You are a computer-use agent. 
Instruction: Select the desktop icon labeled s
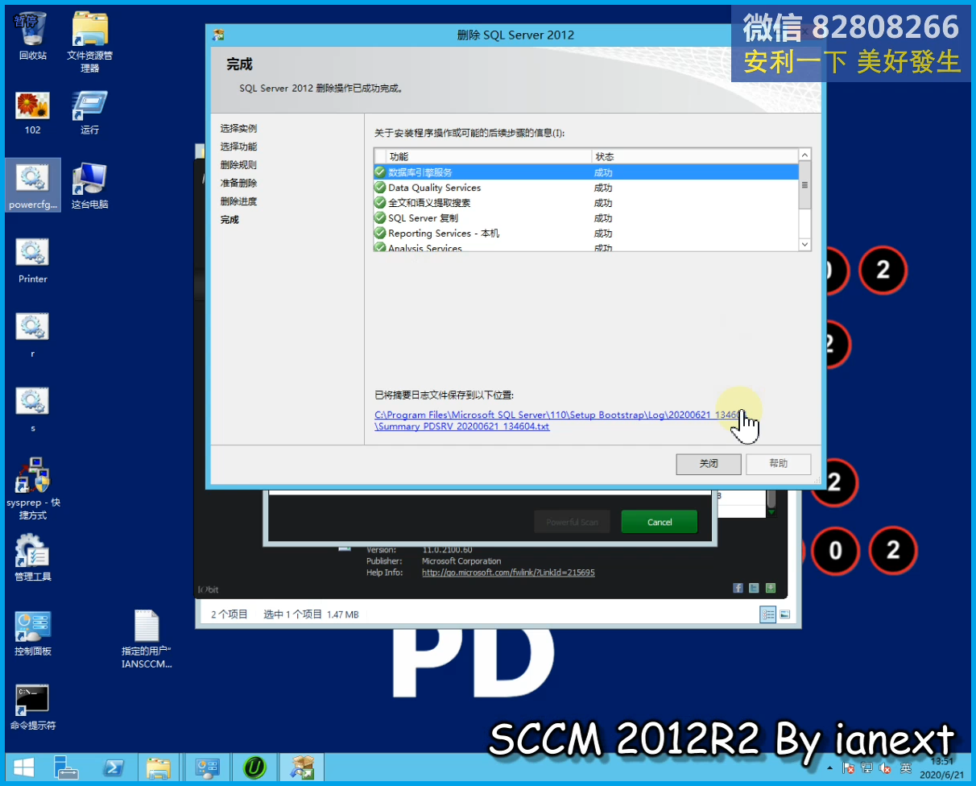pos(32,410)
